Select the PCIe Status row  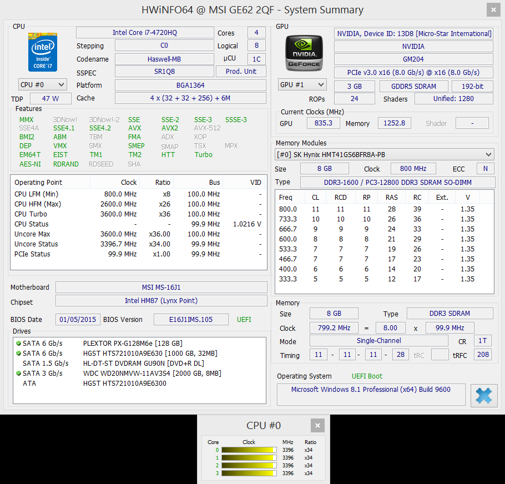point(139,254)
